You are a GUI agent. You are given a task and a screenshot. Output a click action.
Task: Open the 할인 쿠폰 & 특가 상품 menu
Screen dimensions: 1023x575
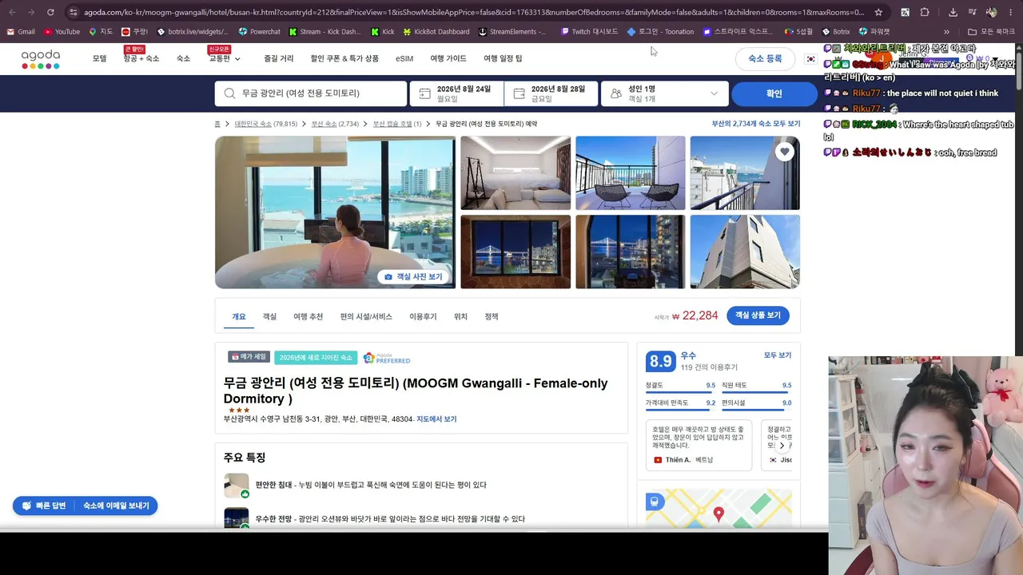(x=344, y=58)
